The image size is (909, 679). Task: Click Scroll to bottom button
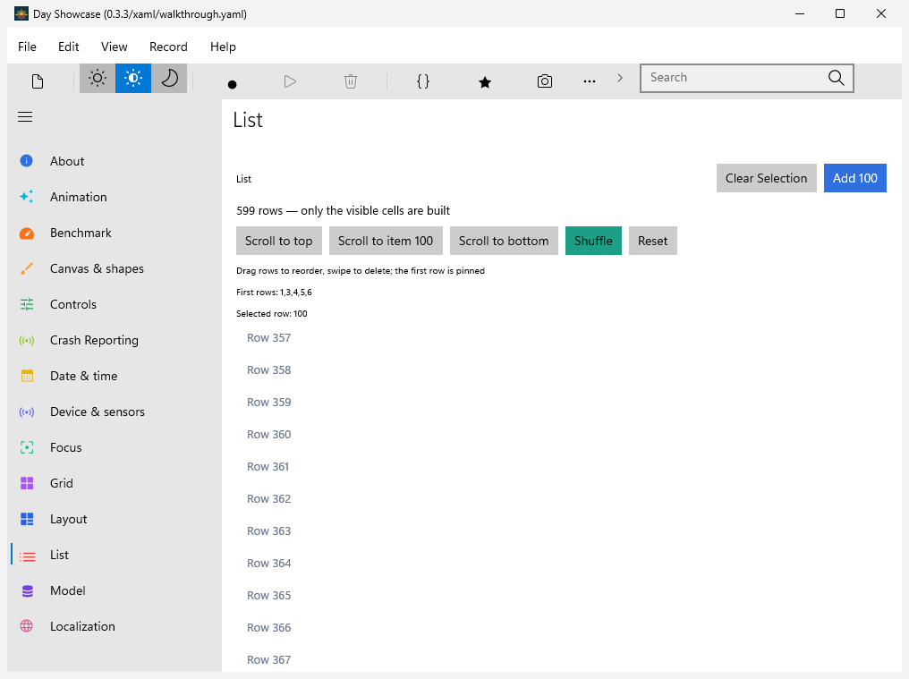[x=504, y=241]
